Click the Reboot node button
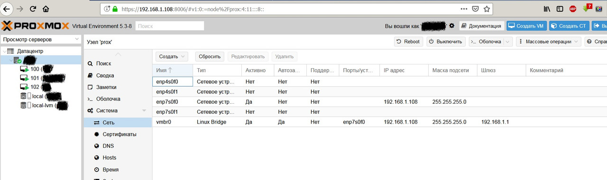The image size is (607, 180). 408,42
